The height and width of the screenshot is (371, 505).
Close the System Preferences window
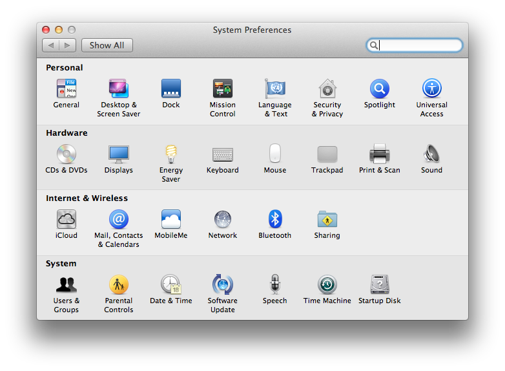46,30
